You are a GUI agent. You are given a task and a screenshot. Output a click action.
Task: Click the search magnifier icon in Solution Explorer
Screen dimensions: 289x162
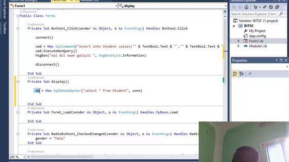(281, 14)
